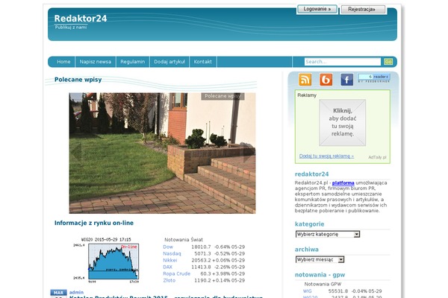Go to next slide in featured slider
This screenshot has width=448, height=298.
249,153
